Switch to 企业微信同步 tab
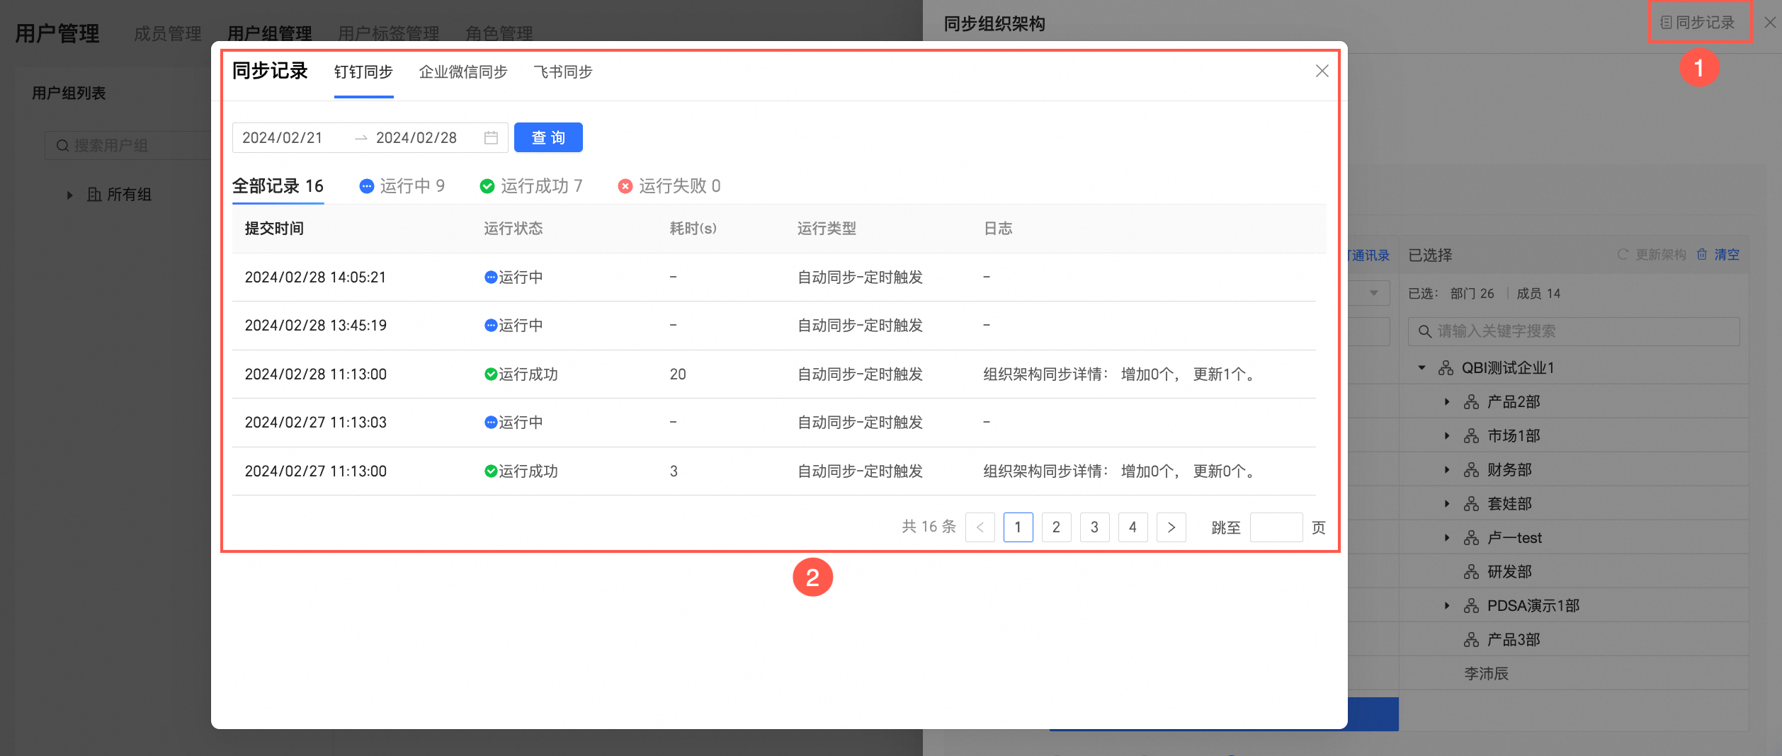 coord(463,71)
